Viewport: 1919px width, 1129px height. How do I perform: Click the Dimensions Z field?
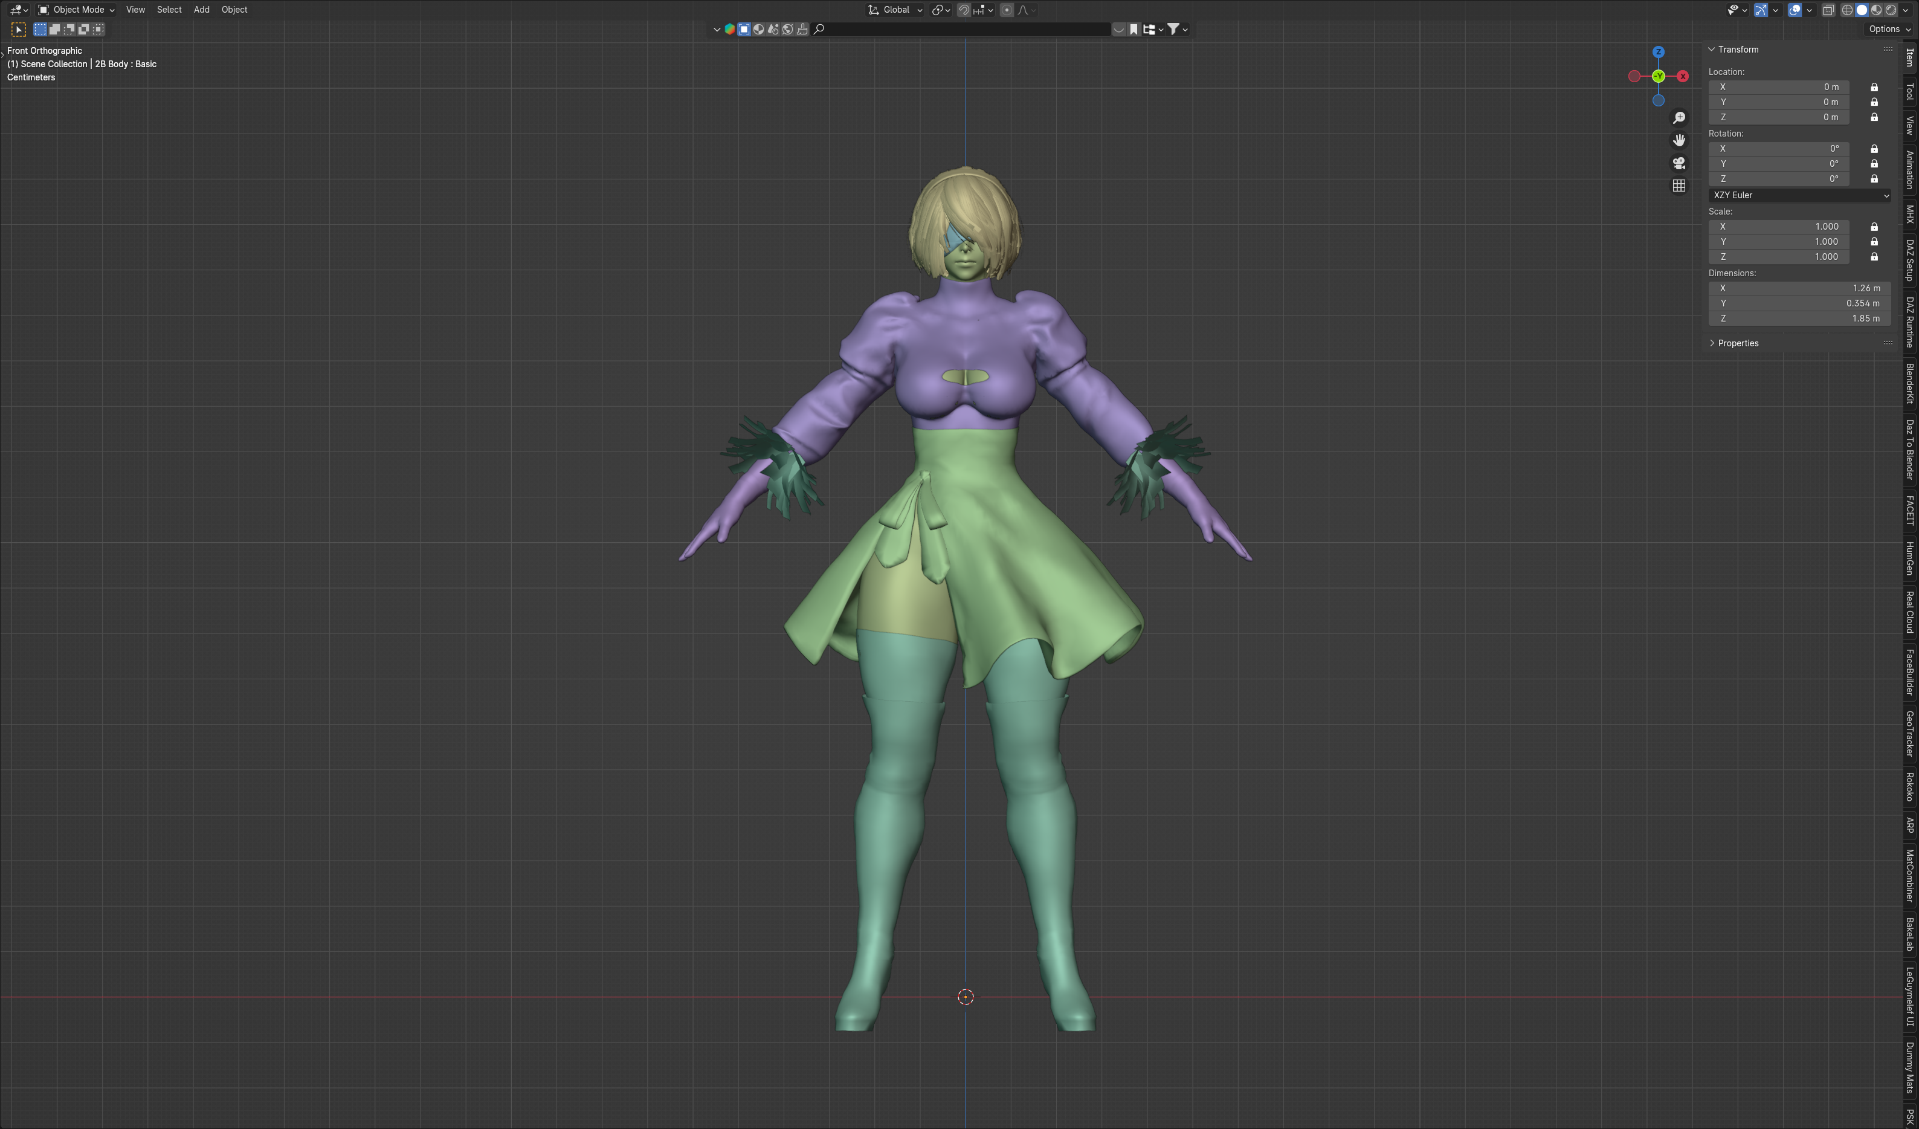1800,319
